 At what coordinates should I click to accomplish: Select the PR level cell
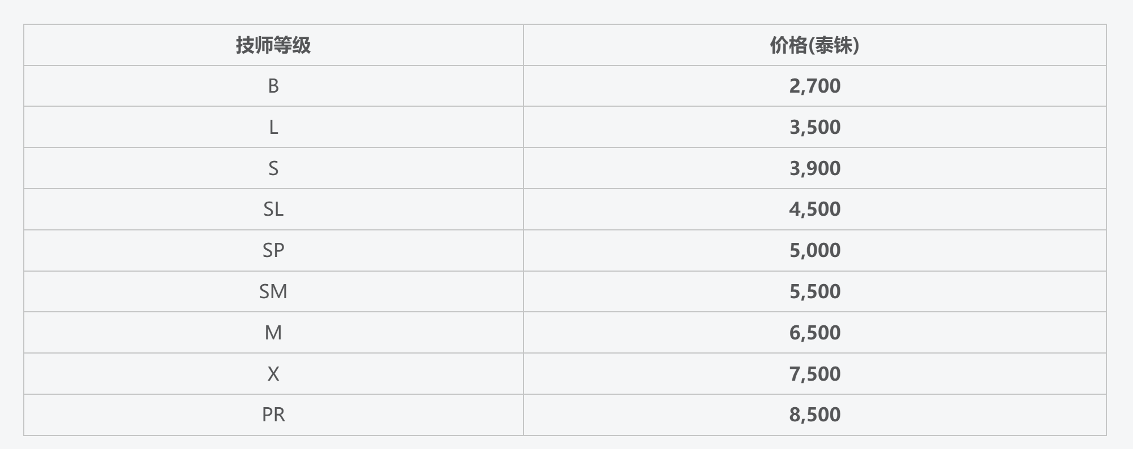pos(273,415)
